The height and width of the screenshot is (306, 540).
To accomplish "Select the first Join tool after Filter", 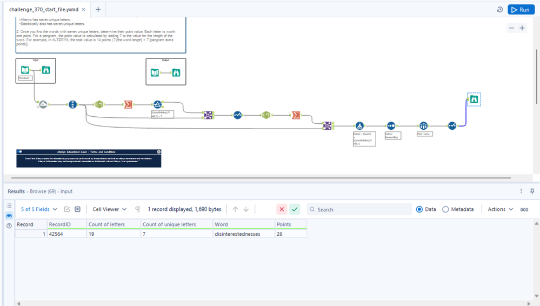I will tap(208, 115).
